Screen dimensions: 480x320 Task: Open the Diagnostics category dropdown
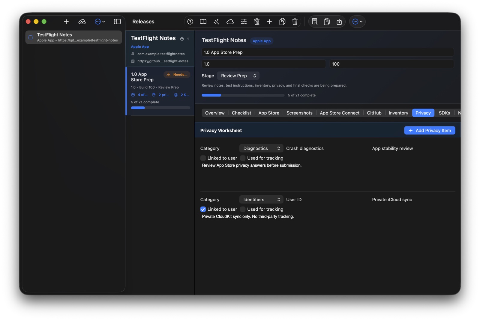[261, 148]
